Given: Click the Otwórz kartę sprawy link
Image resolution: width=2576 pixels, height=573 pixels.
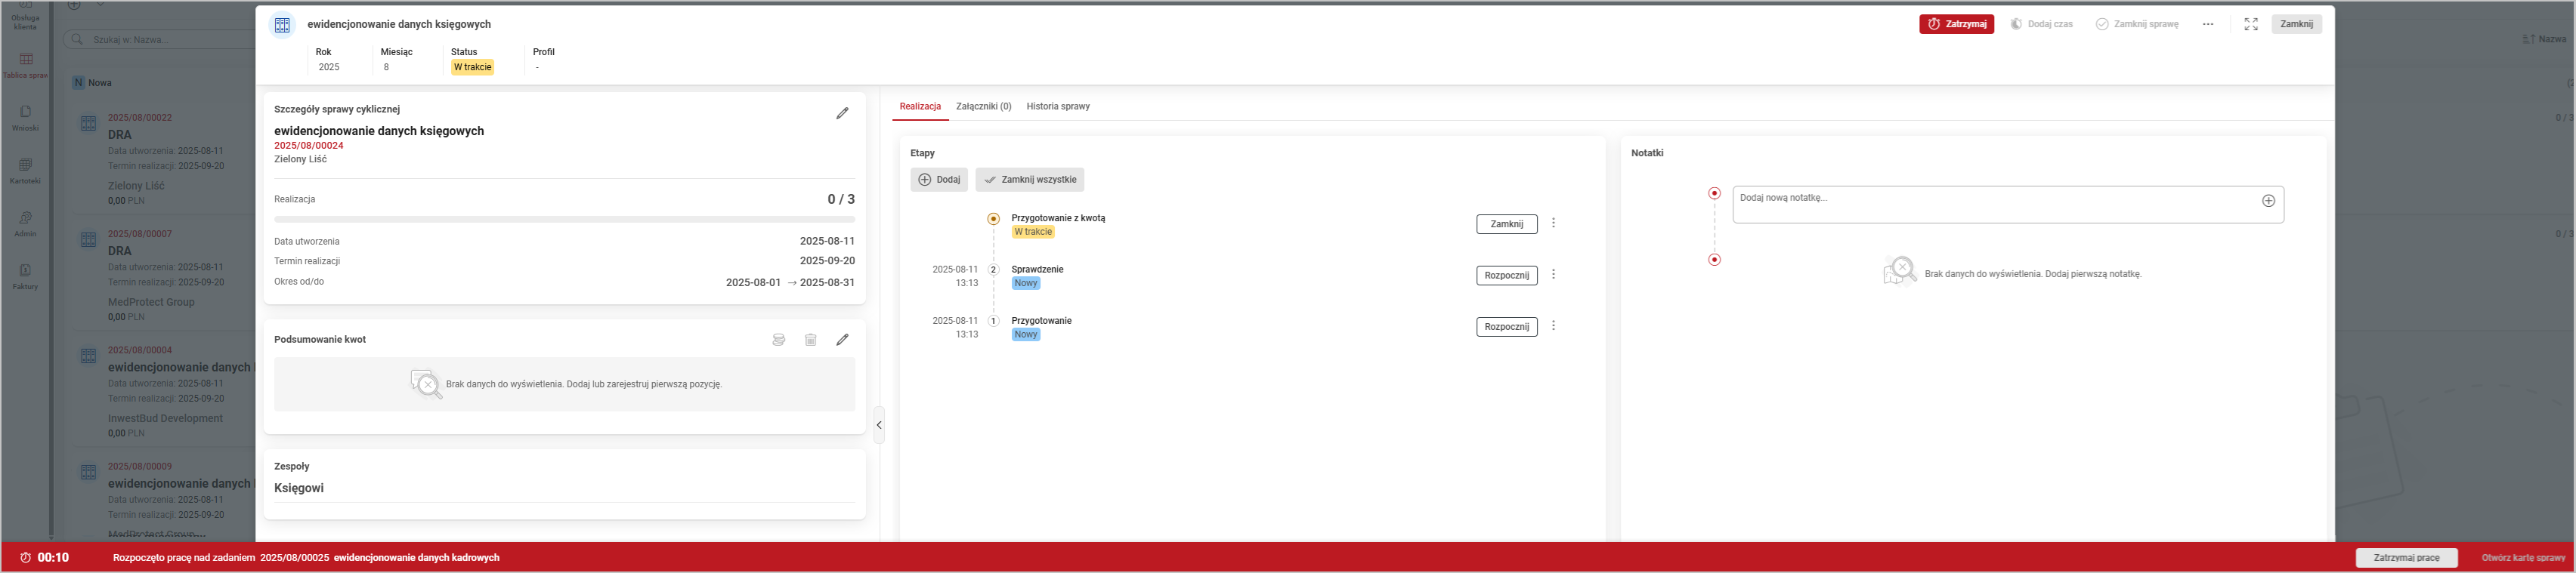Looking at the screenshot, I should pos(2522,558).
